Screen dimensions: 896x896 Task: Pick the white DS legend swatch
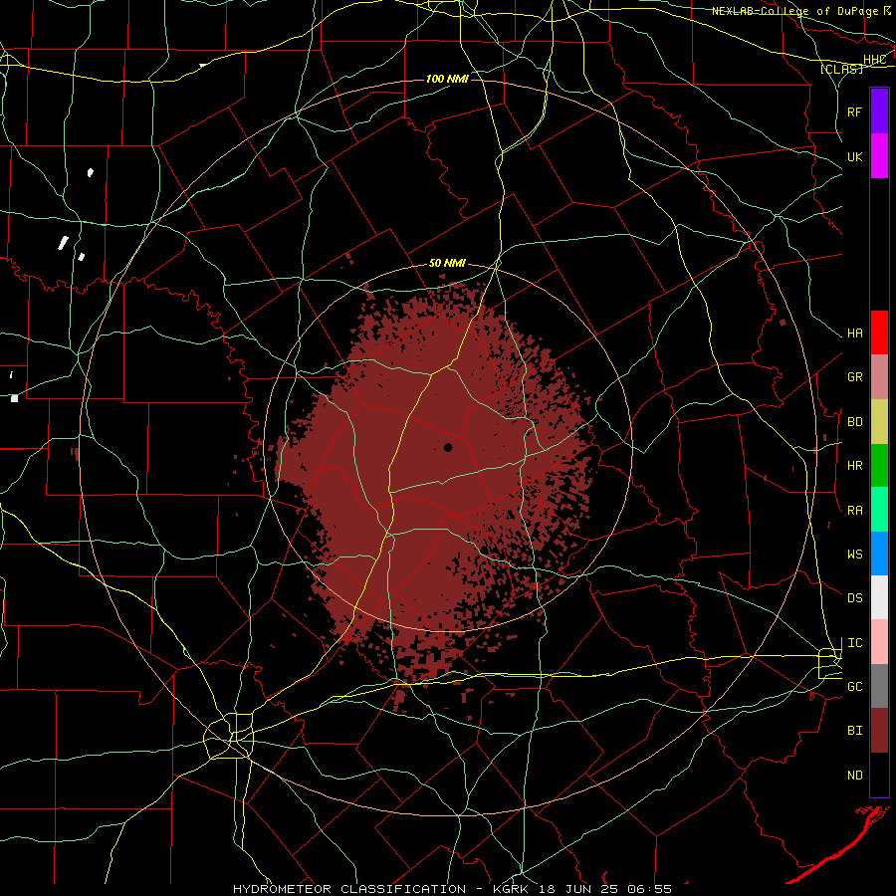point(879,597)
